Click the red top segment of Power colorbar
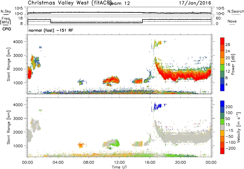 click(x=222, y=41)
